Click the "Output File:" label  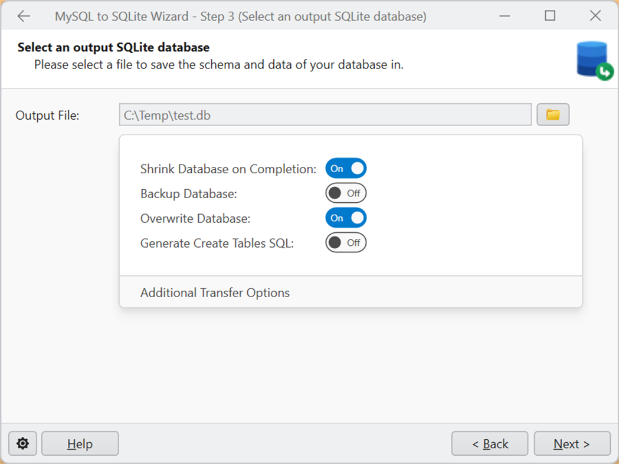pyautogui.click(x=47, y=116)
